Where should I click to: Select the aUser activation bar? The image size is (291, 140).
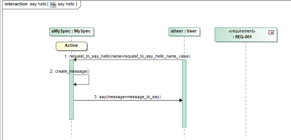click(x=184, y=94)
